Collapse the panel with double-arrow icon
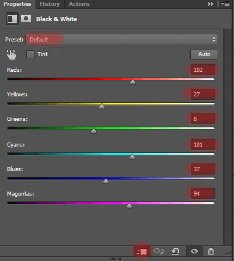Viewport: 234px width, 261px height. 211,4
